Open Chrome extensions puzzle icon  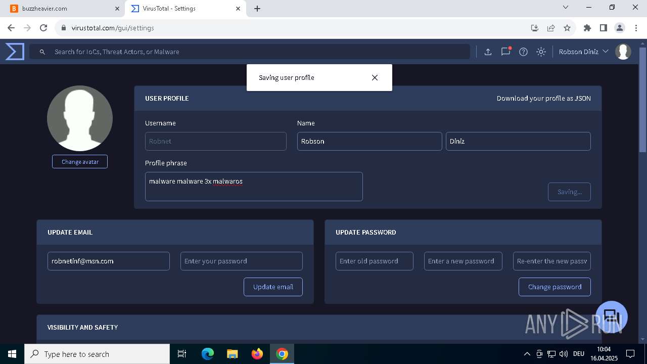point(587,28)
